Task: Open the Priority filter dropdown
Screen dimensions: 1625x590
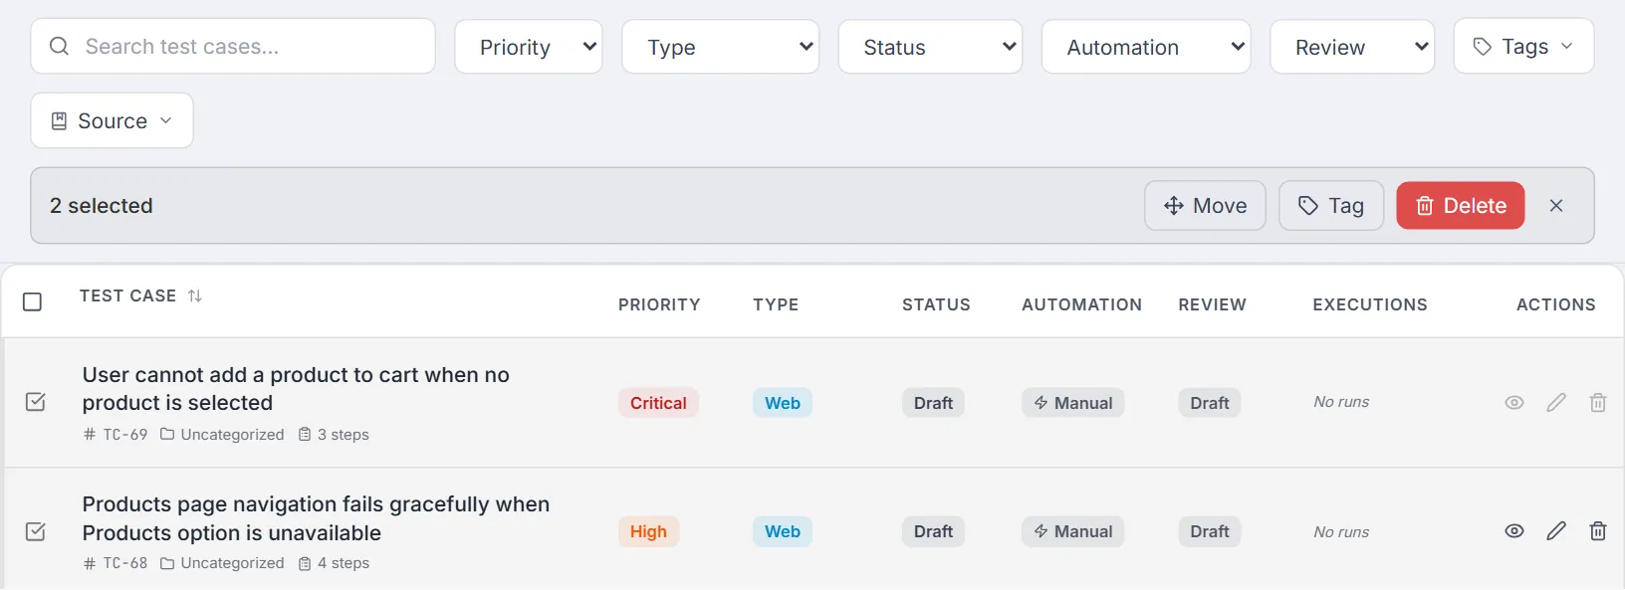Action: 529,47
